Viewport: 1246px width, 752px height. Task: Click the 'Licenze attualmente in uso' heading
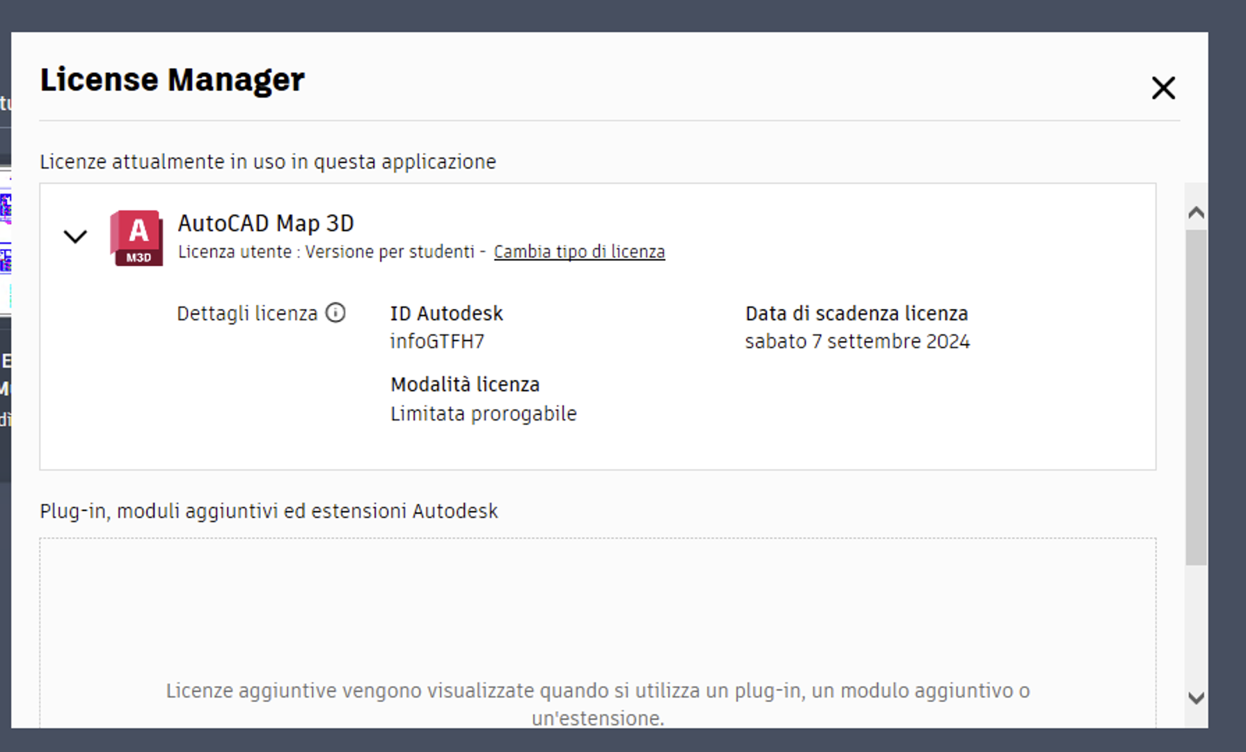268,162
